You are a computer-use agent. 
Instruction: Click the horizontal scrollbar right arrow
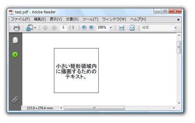point(174,108)
